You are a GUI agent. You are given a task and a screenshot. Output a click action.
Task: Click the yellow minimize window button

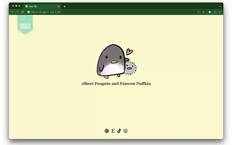16,6
